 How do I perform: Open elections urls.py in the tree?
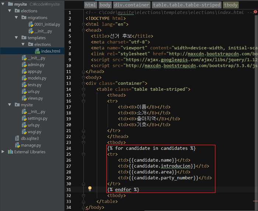point(34,92)
